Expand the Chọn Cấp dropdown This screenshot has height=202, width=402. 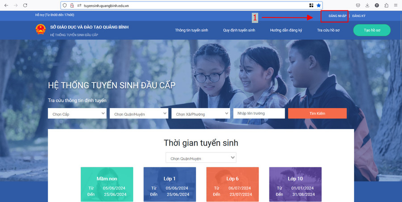(76, 114)
